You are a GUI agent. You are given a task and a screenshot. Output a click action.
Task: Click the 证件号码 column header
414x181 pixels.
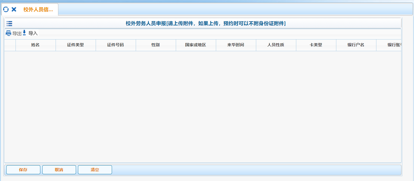[x=116, y=45]
